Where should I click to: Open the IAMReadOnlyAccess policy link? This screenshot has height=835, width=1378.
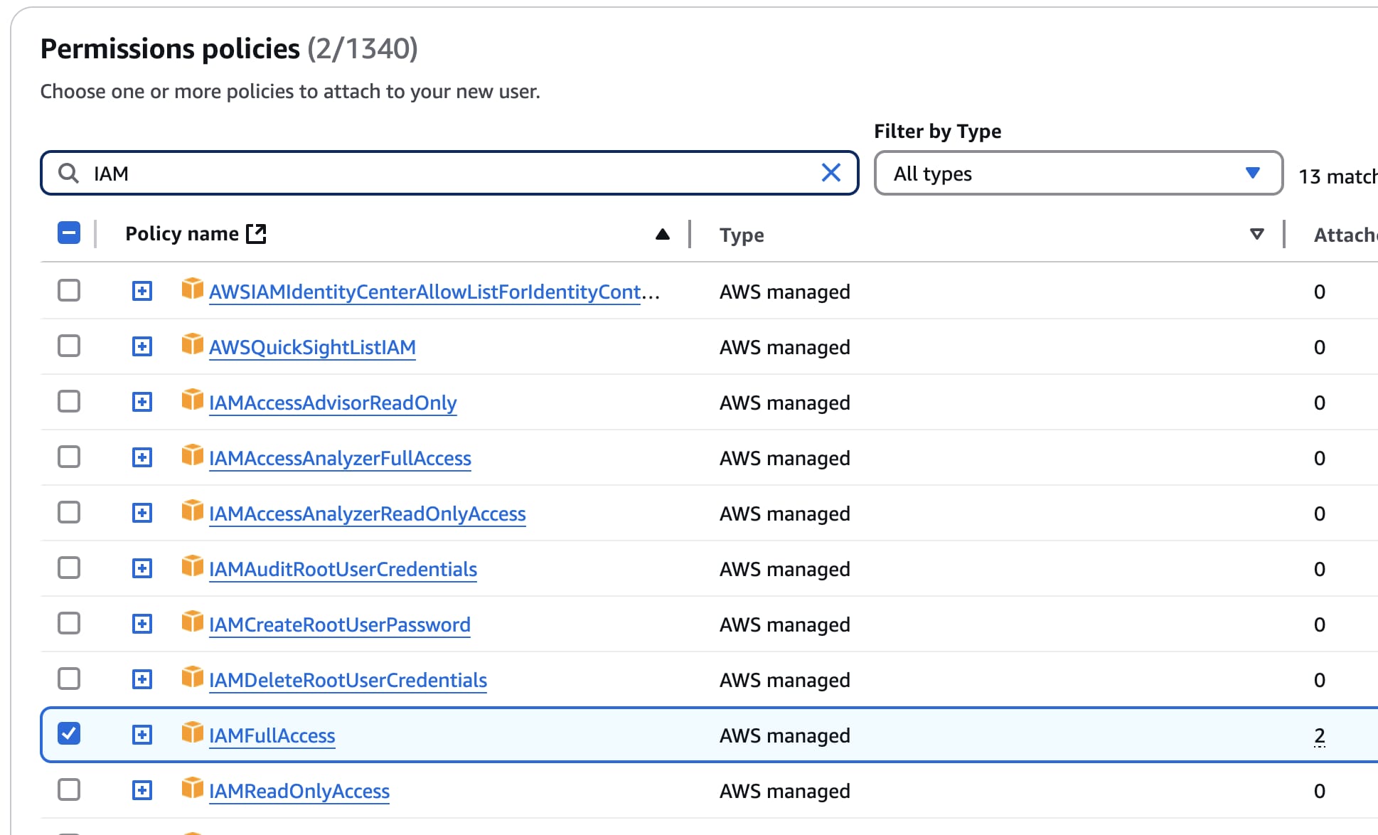click(299, 791)
